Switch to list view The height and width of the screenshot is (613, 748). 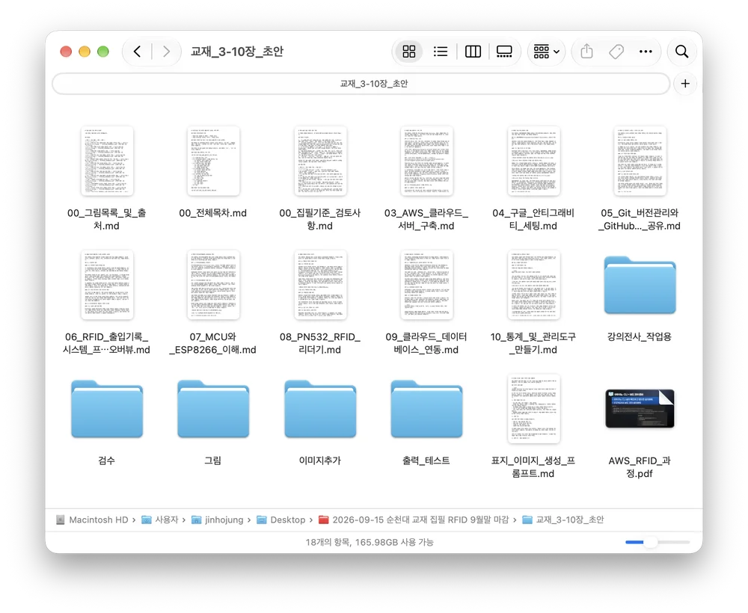point(441,52)
